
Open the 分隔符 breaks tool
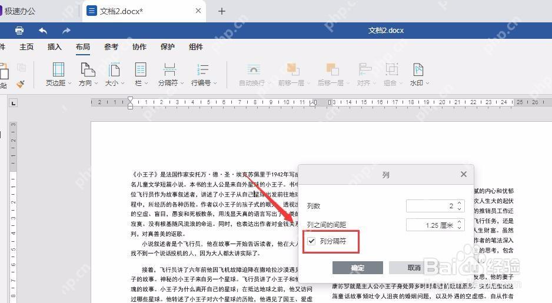[x=171, y=74]
